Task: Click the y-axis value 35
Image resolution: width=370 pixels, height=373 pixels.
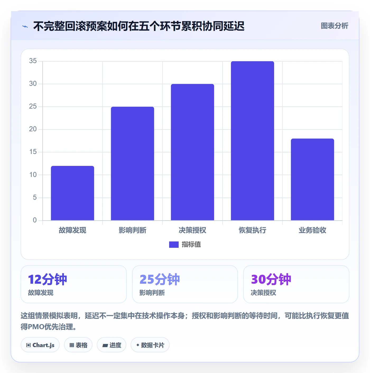Action: click(x=33, y=61)
